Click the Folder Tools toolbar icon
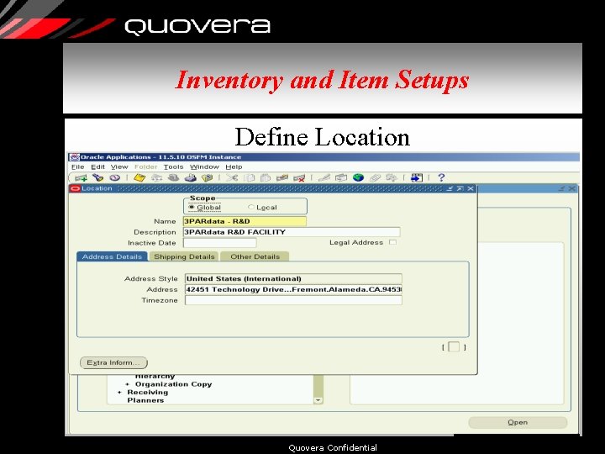This screenshot has width=605, height=454. [x=392, y=177]
